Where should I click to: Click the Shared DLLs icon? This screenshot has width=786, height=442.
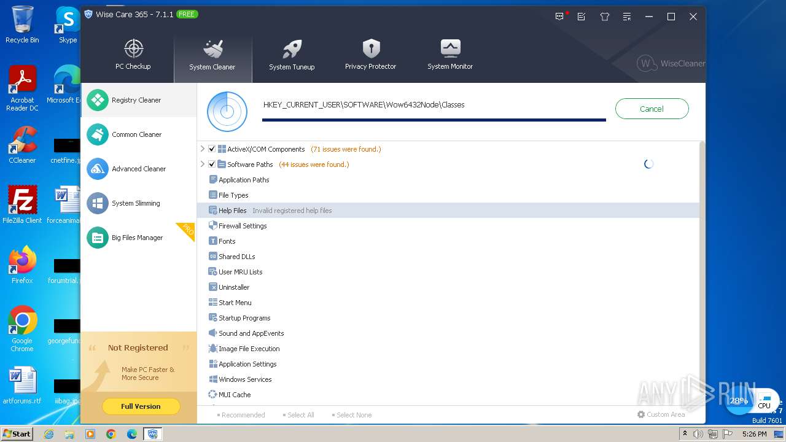coord(213,256)
